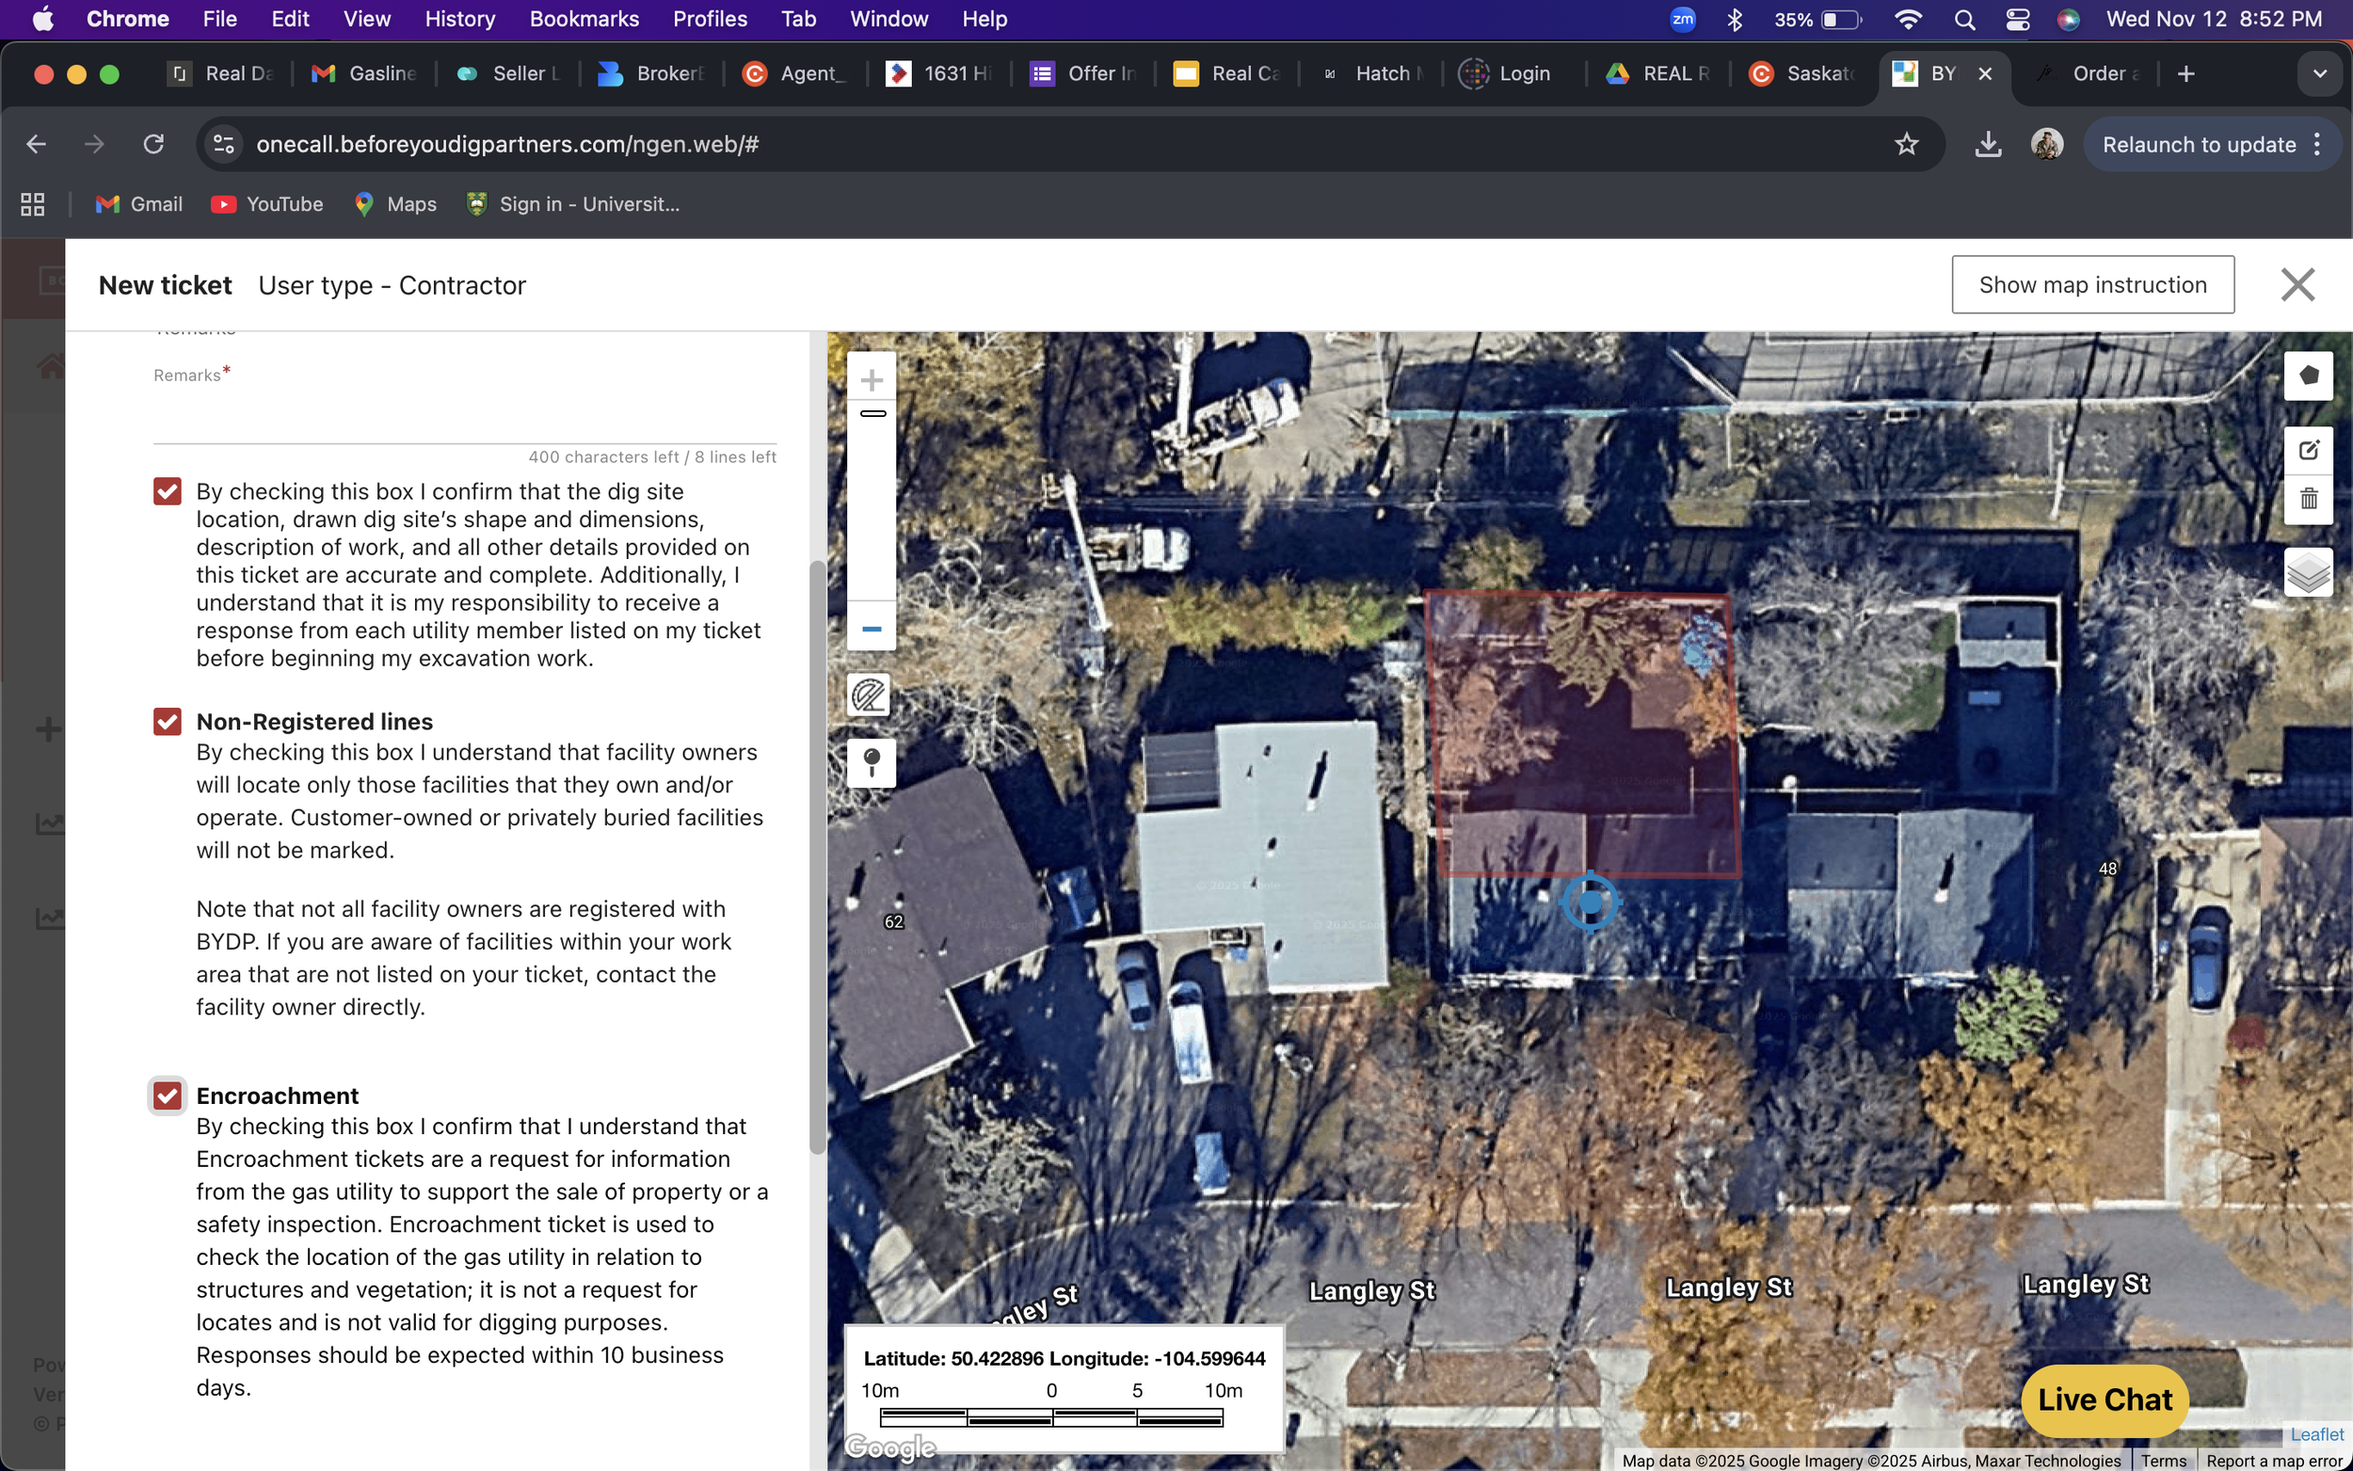Viewport: 2353px width, 1471px height.
Task: Open Chrome's three-dot menu
Action: (2317, 144)
